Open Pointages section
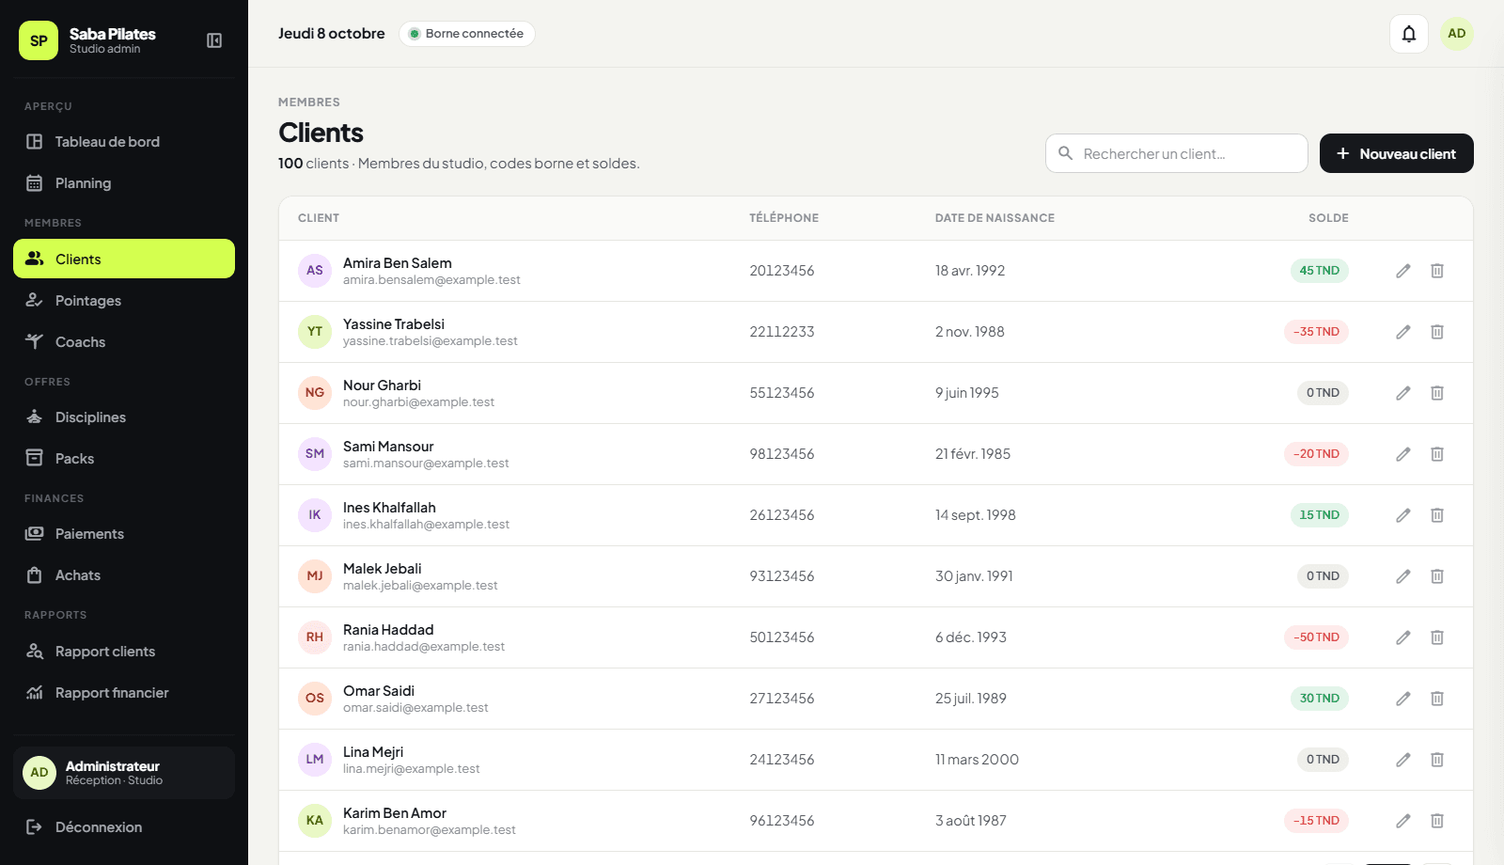 [x=124, y=301]
